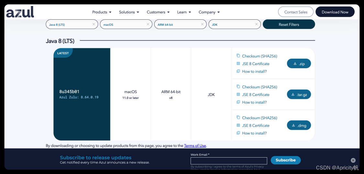The height and width of the screenshot is (174, 364).
Task: Open JSE 8 Certificate for .dmg
Action: point(256,125)
